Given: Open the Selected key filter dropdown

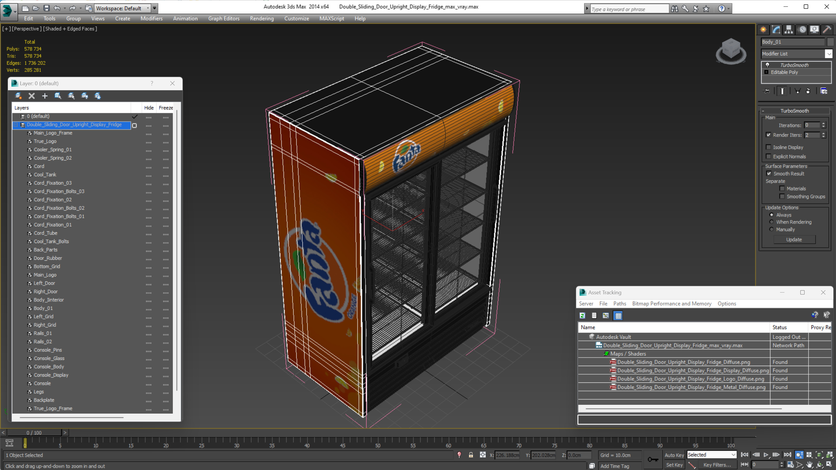Looking at the screenshot, I should click(712, 455).
